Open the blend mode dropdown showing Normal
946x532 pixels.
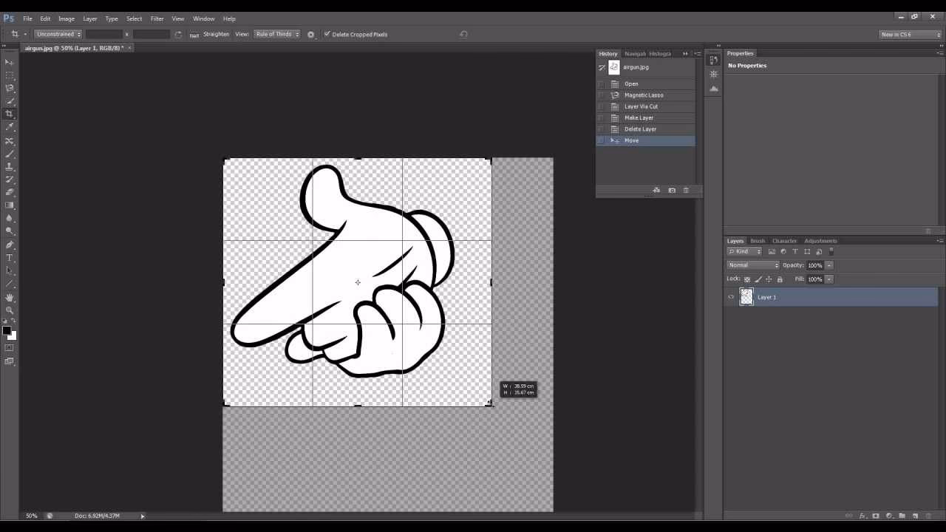(x=752, y=265)
